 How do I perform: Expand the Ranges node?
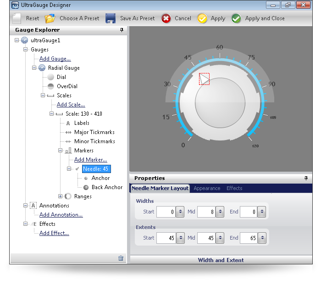point(60,196)
